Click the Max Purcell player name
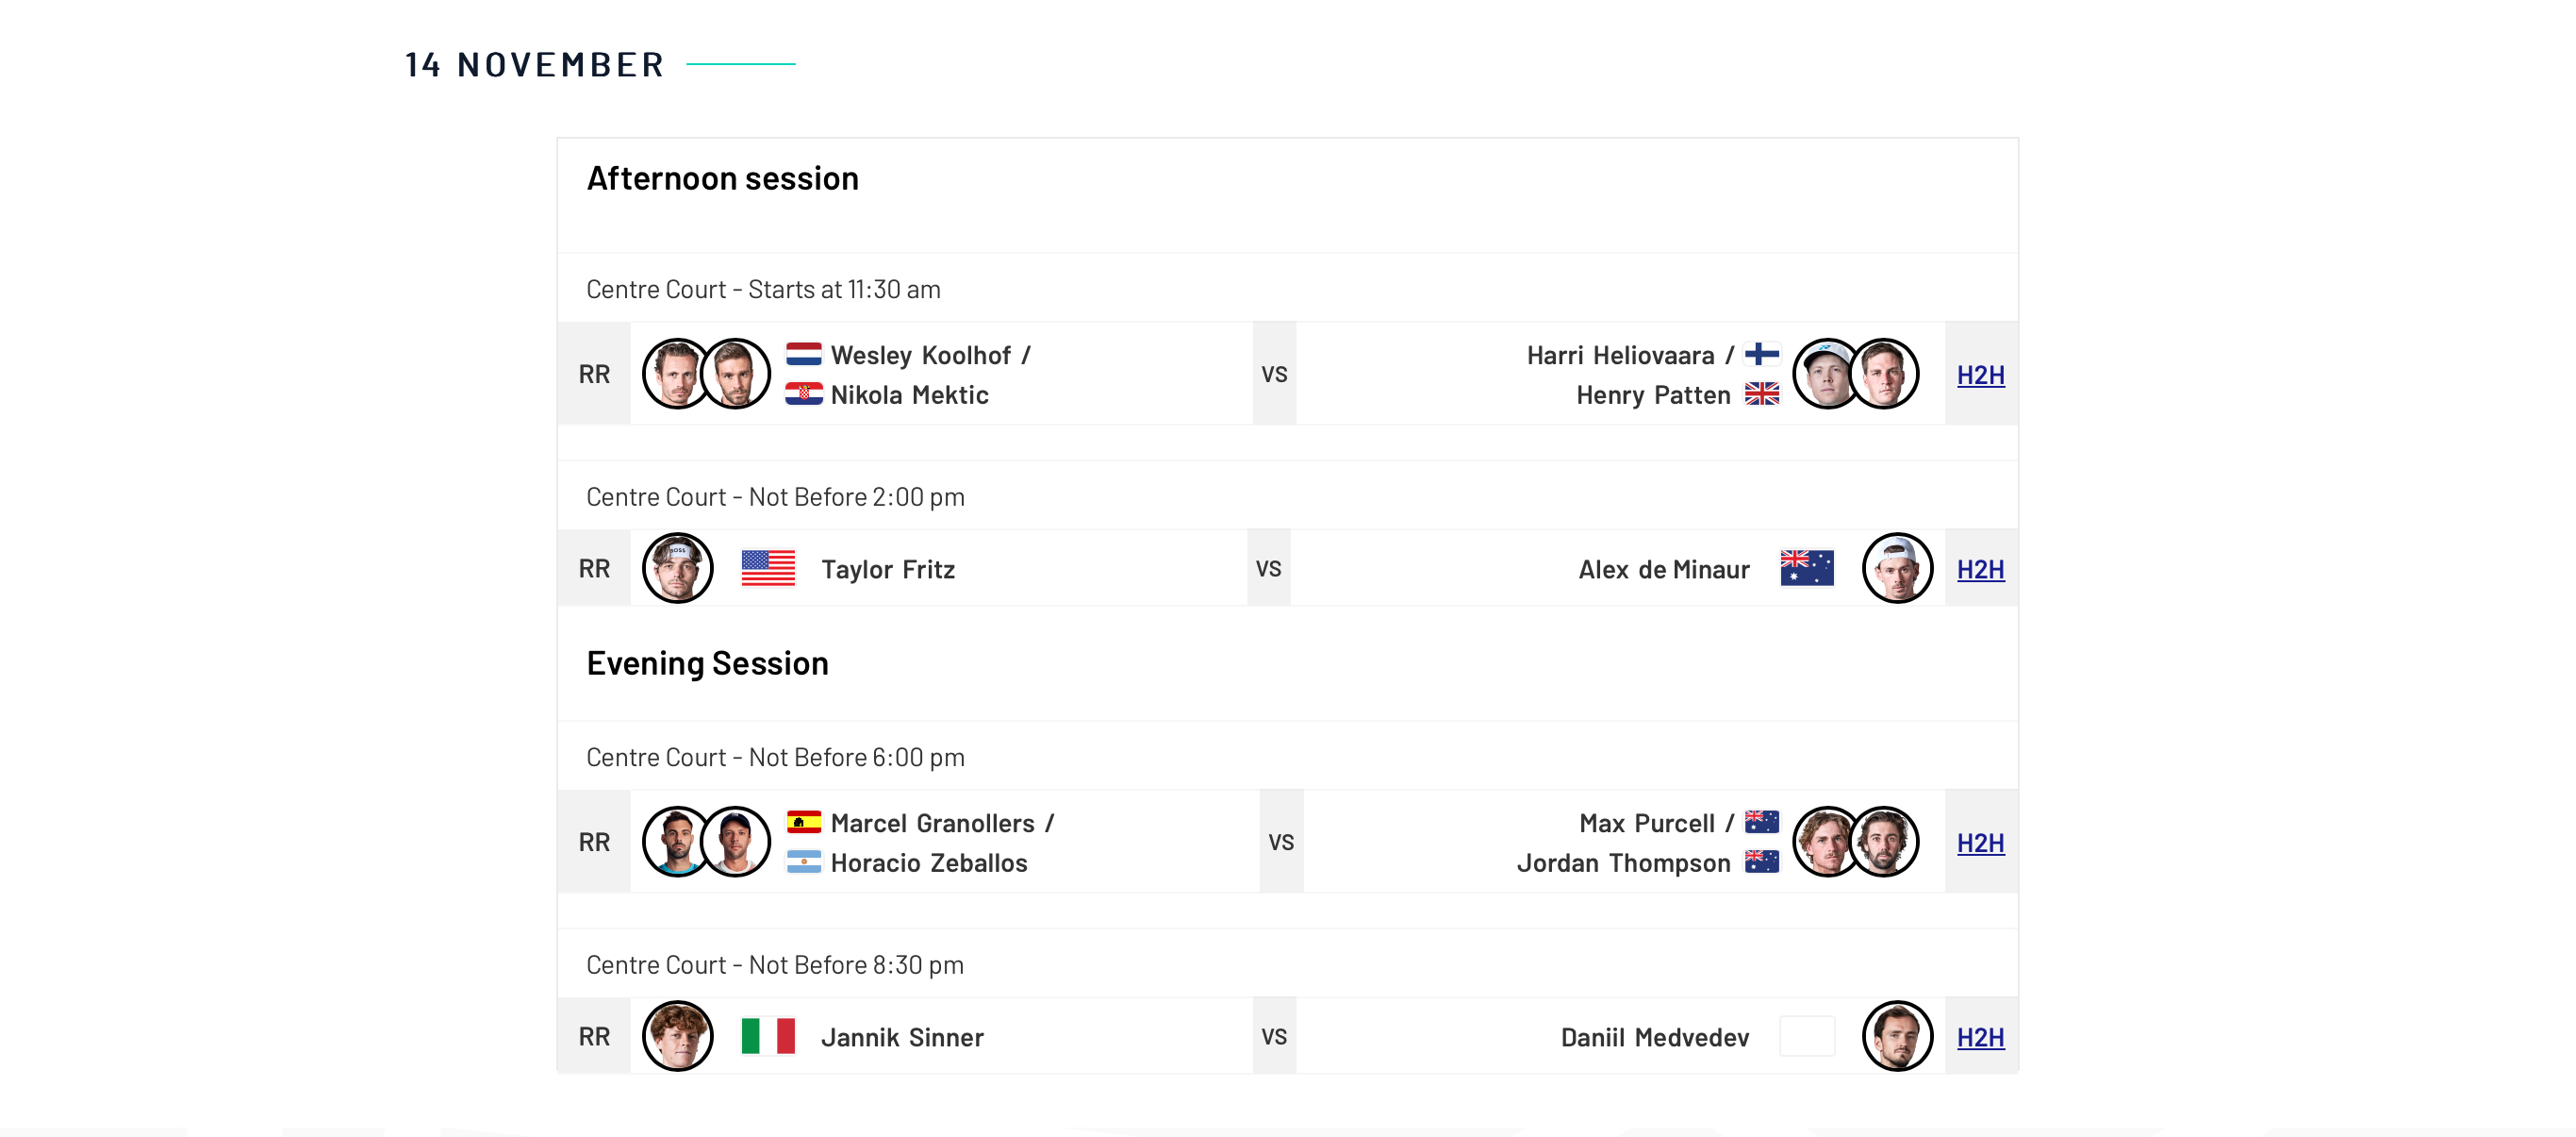 (1647, 824)
